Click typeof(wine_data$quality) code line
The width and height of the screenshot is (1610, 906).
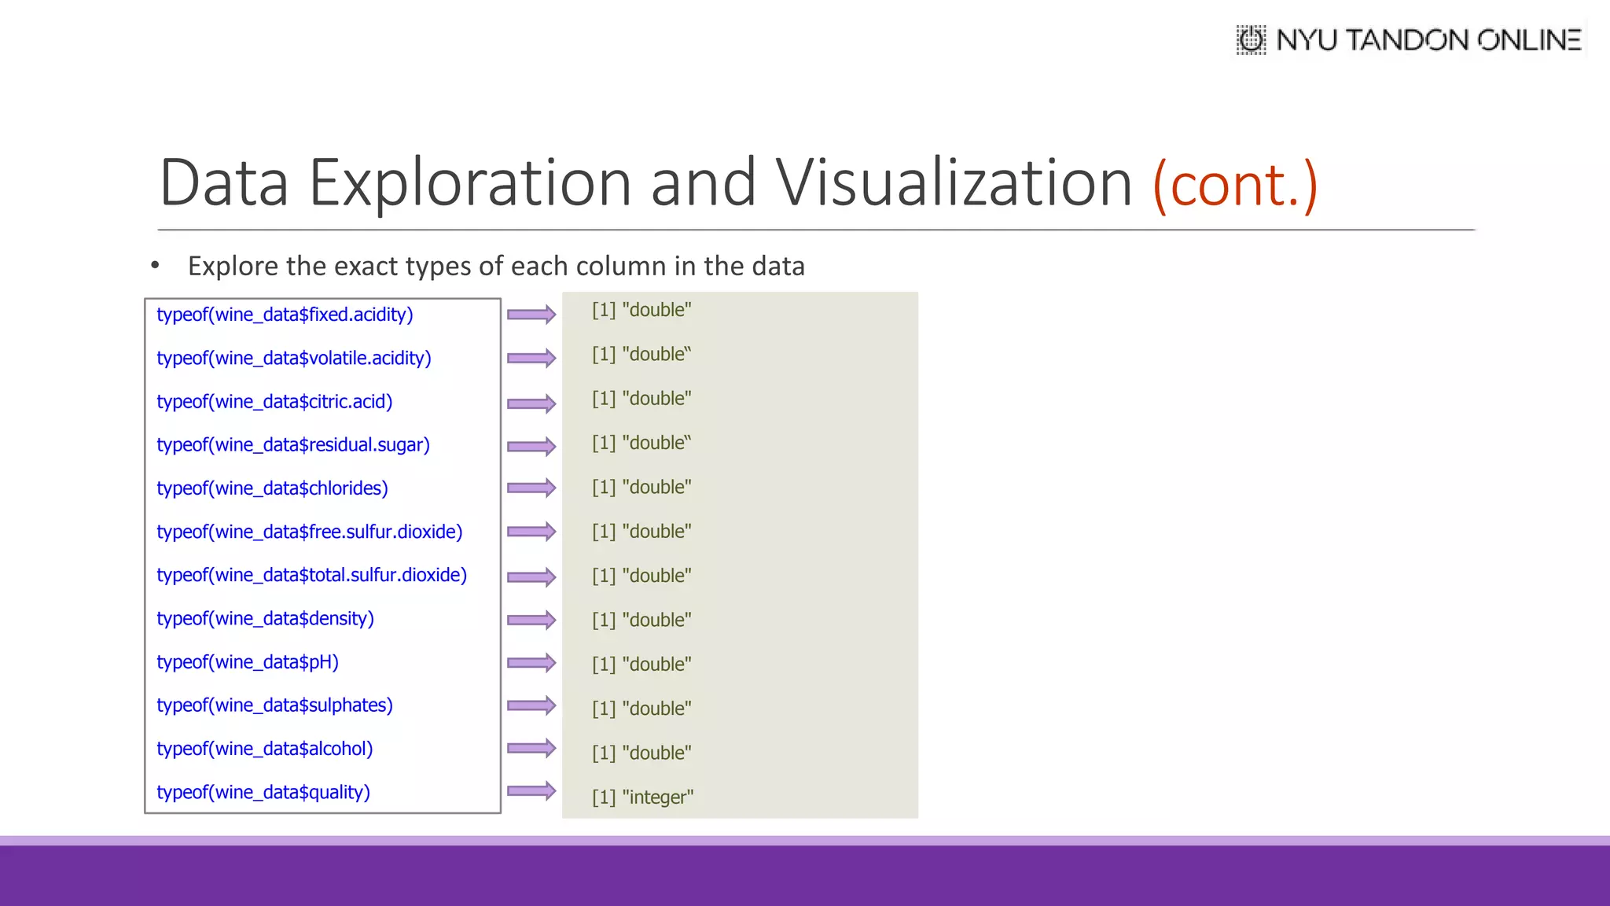(263, 792)
